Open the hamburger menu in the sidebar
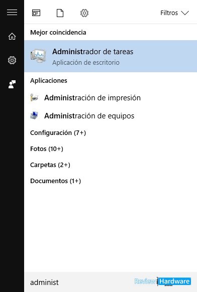Viewport: 197px width, 292px height. [12, 13]
